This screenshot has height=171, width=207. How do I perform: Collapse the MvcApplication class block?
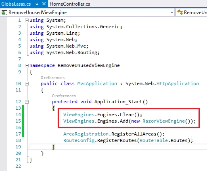pyautogui.click(x=27, y=83)
